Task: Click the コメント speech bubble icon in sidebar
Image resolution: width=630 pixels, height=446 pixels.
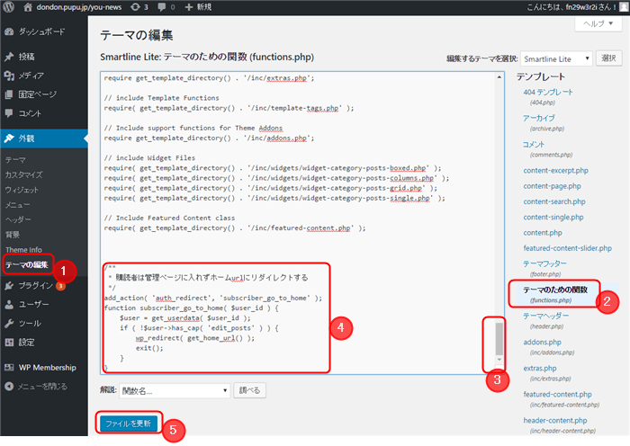Action: tap(9, 113)
